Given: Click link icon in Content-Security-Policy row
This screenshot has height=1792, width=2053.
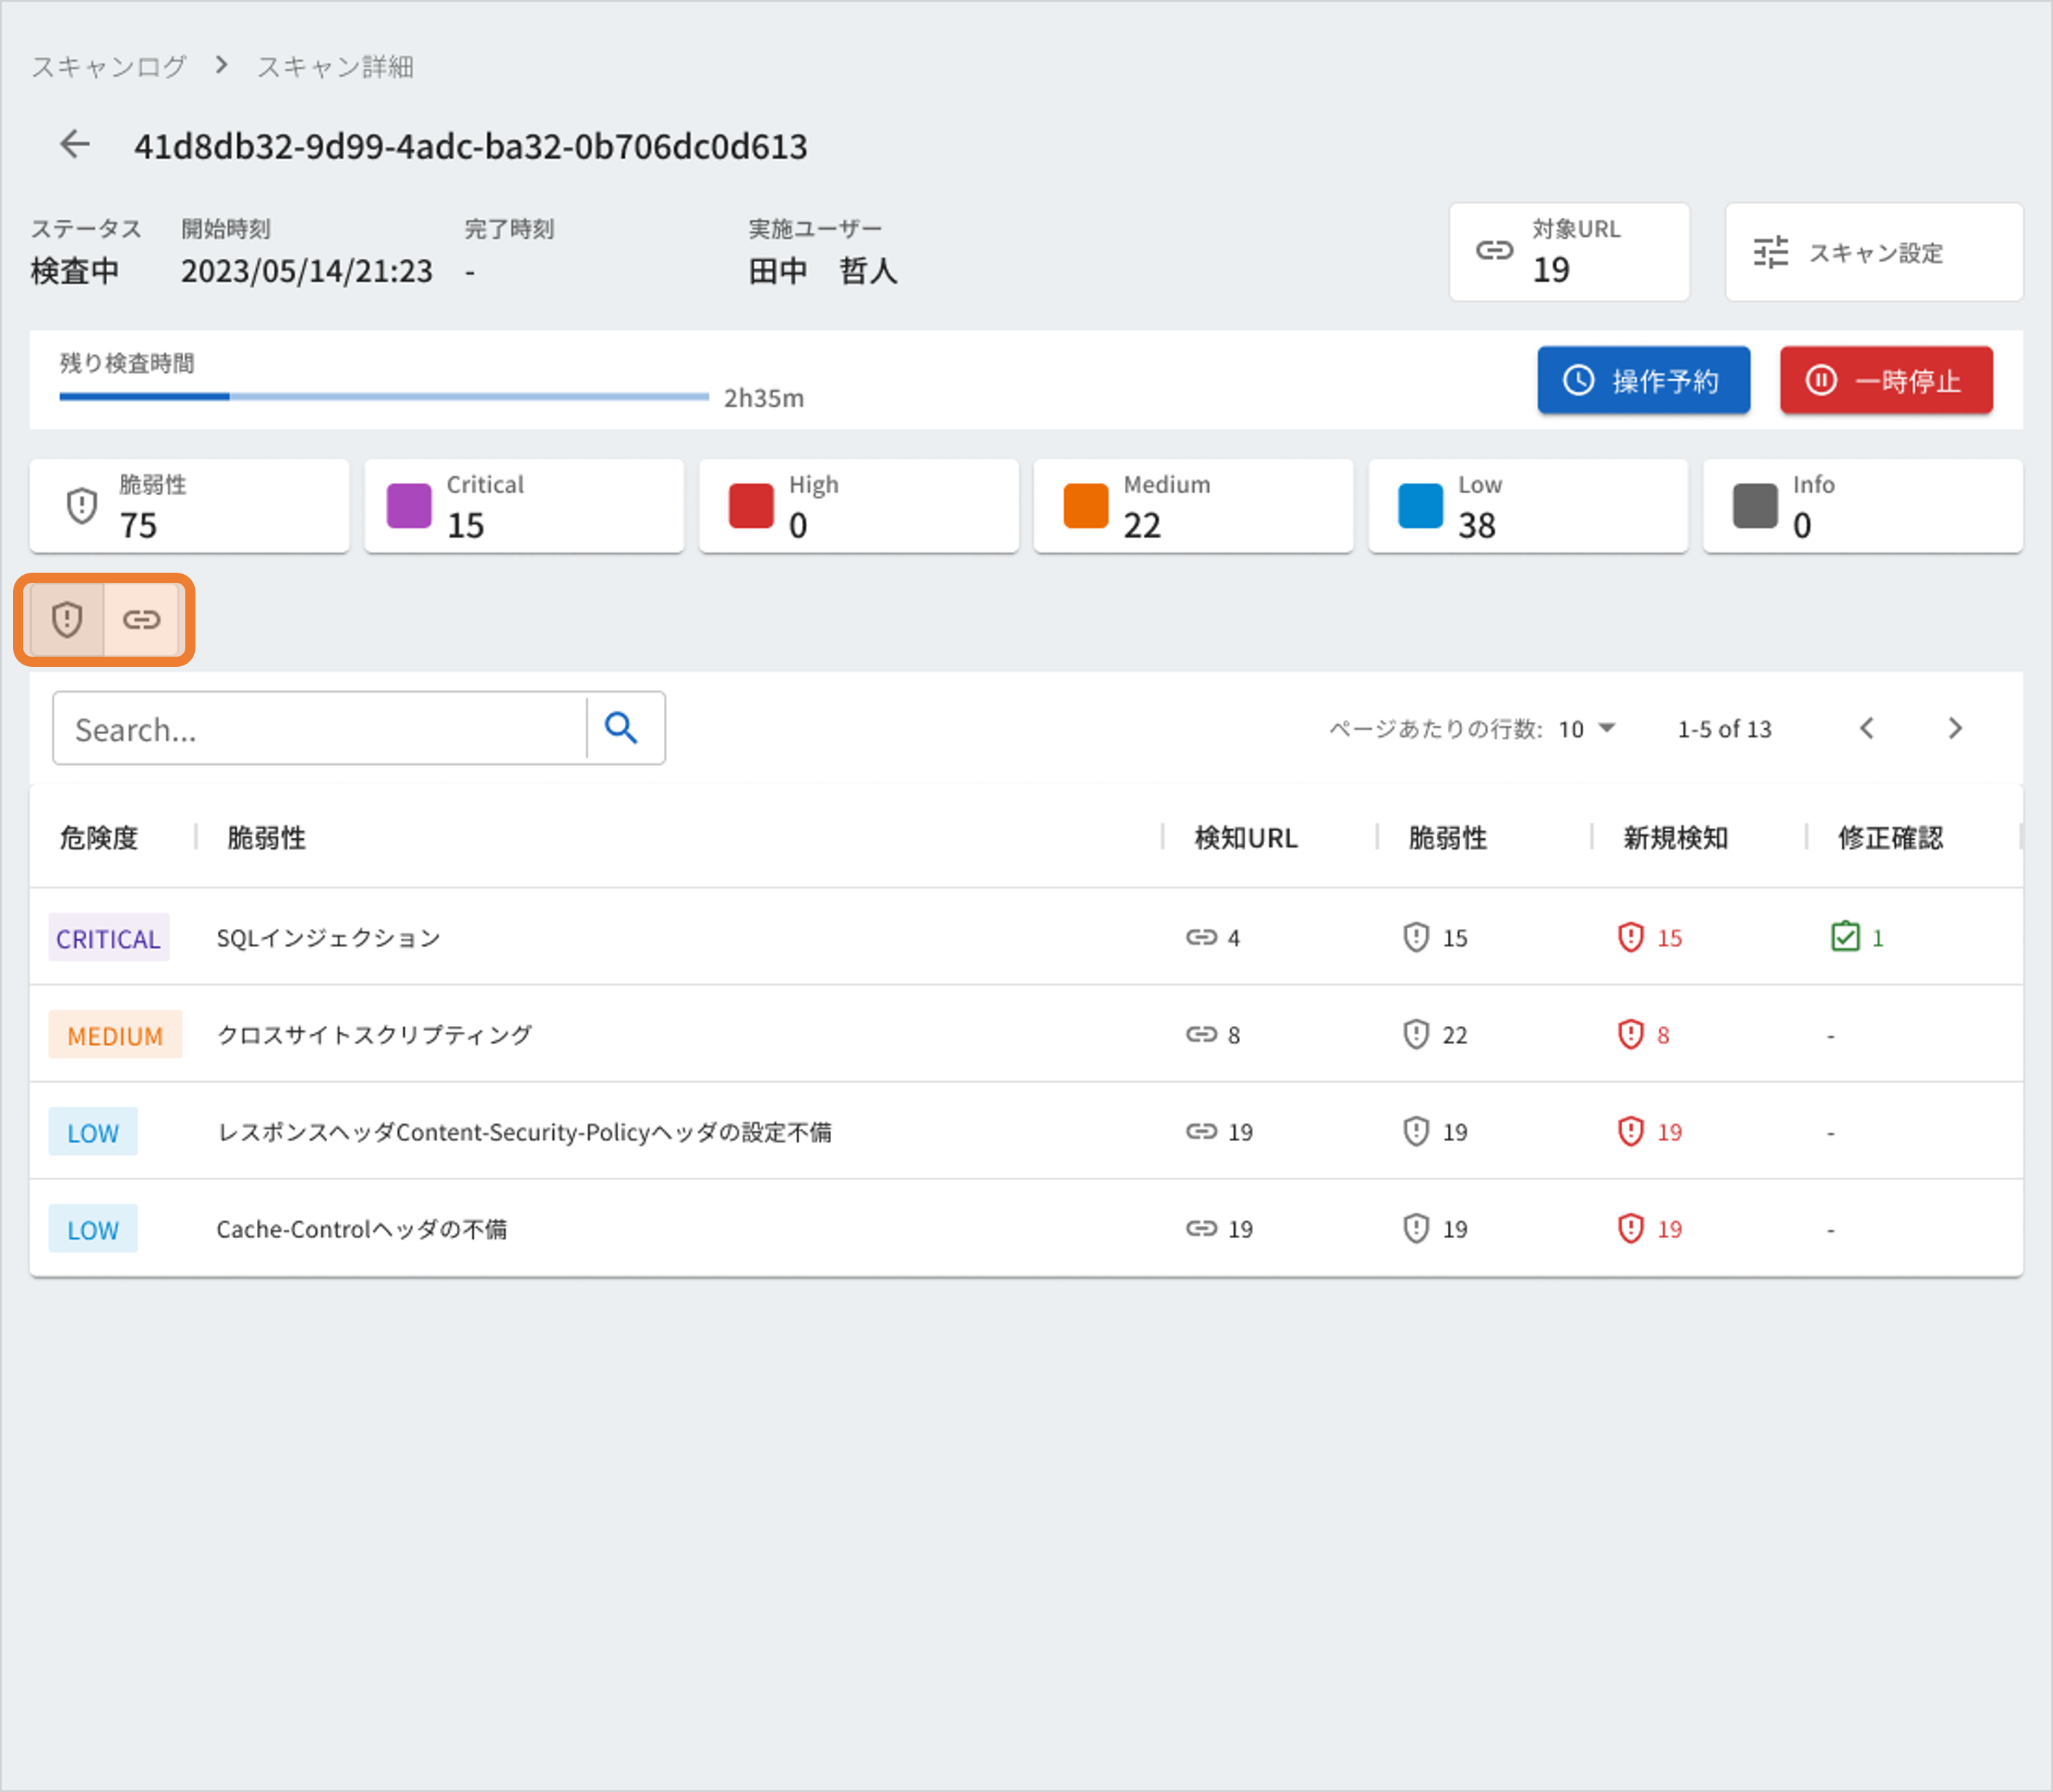Looking at the screenshot, I should 1201,1131.
